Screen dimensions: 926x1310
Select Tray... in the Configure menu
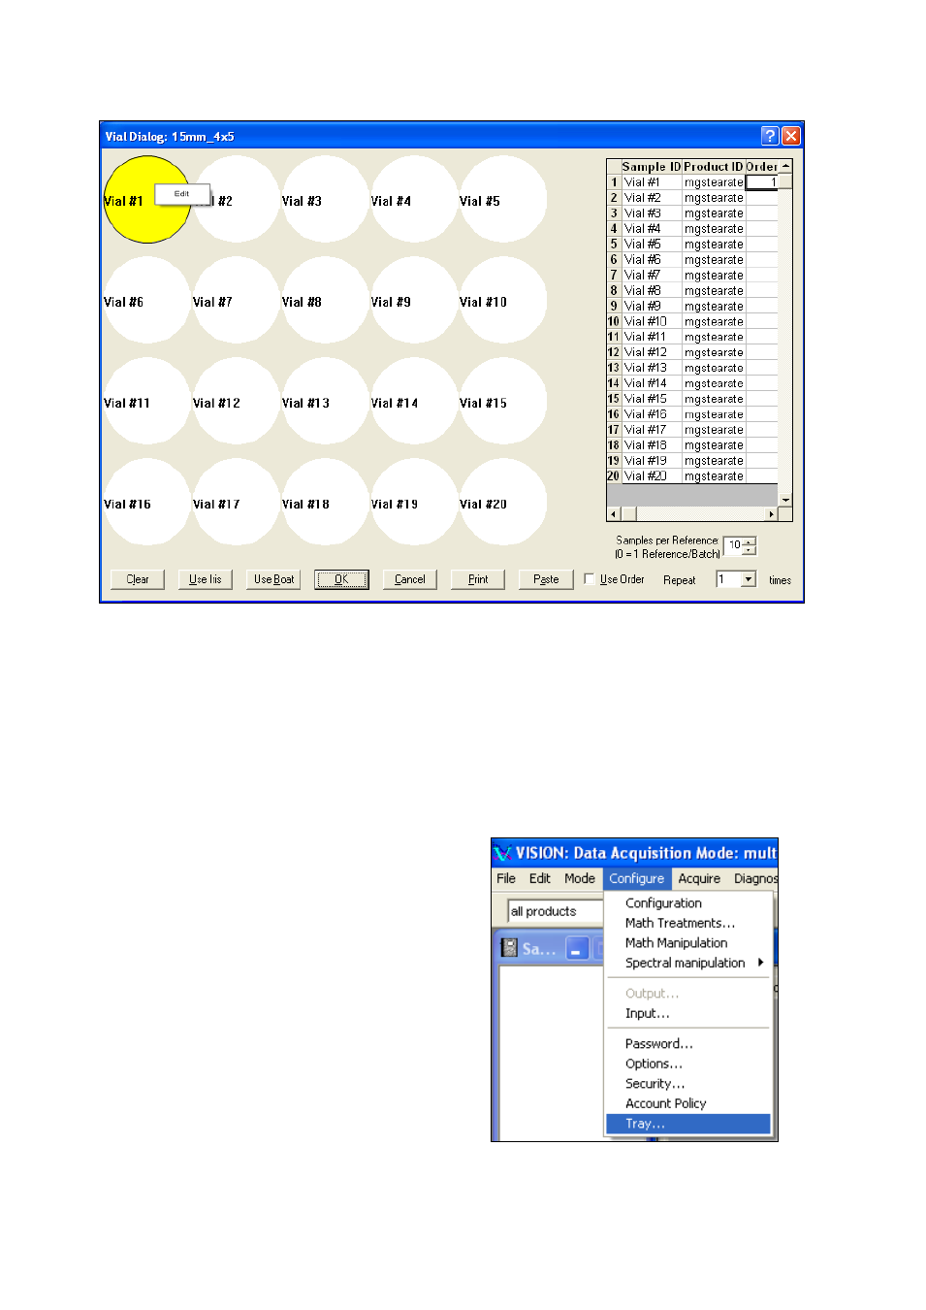point(687,1124)
